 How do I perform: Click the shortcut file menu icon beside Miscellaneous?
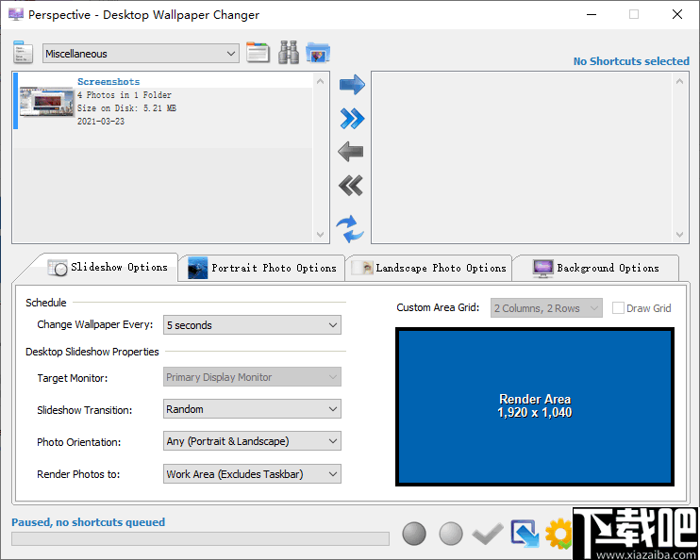pyautogui.click(x=23, y=52)
